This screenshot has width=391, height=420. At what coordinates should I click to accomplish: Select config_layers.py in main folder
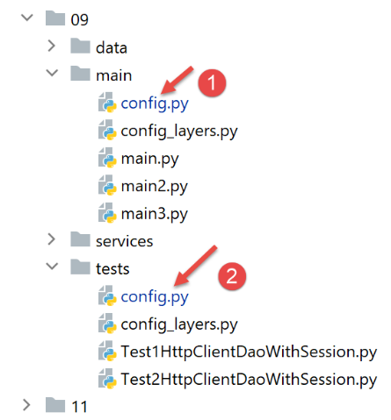(x=179, y=131)
